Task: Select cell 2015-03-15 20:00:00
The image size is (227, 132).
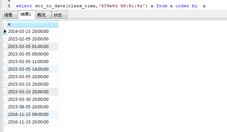Action: pos(33,84)
